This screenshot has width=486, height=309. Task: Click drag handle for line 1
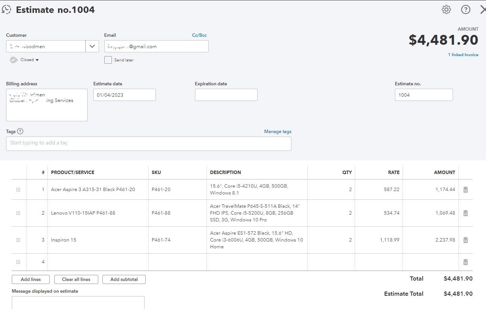tap(18, 190)
